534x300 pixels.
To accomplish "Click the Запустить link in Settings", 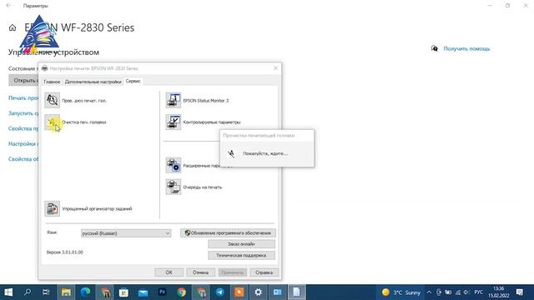I will click(x=23, y=113).
